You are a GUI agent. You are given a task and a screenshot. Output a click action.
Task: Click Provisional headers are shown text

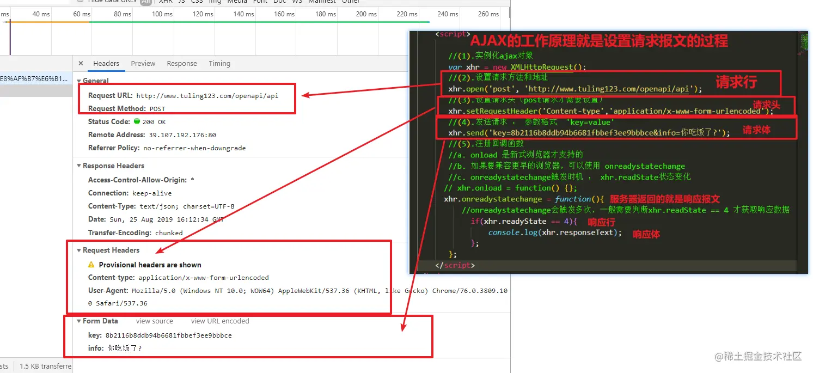pyautogui.click(x=150, y=265)
